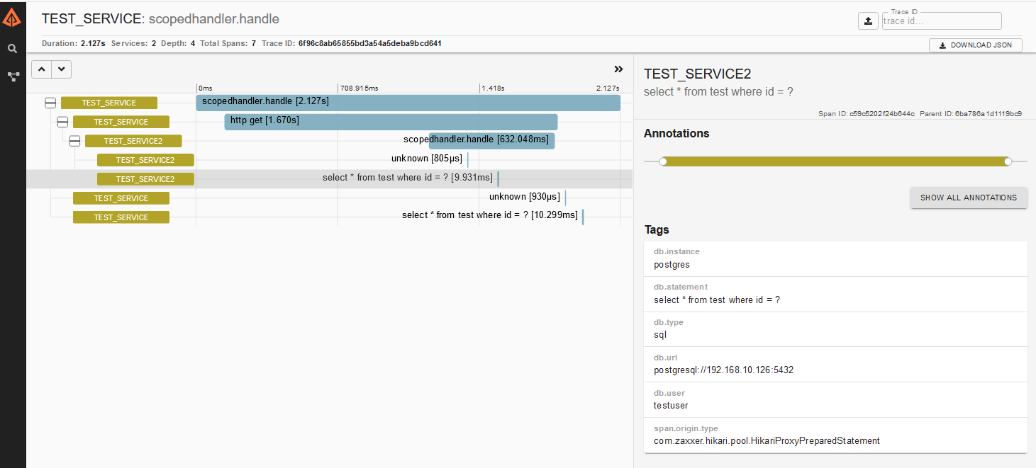
Task: Select highlighted TEST_SERVICE2 select query row badge
Action: click(145, 179)
